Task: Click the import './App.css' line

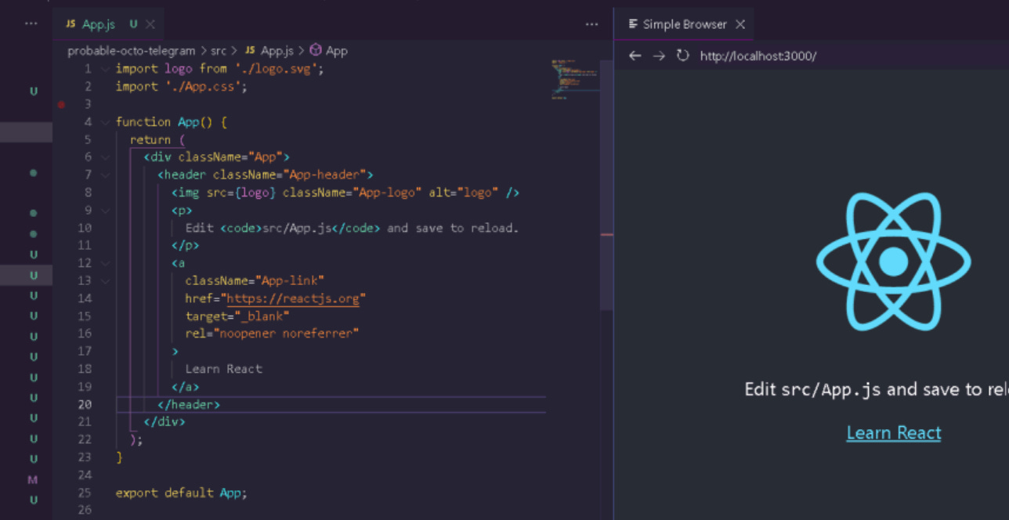Action: point(181,86)
